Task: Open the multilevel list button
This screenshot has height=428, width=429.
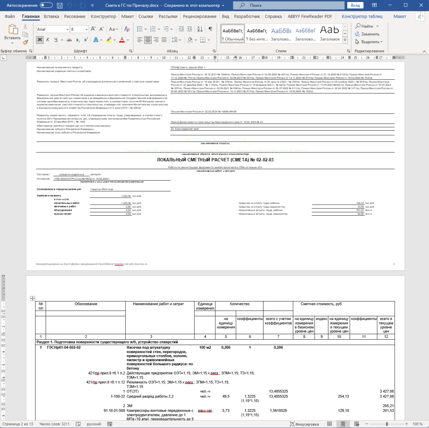Action: coord(166,29)
